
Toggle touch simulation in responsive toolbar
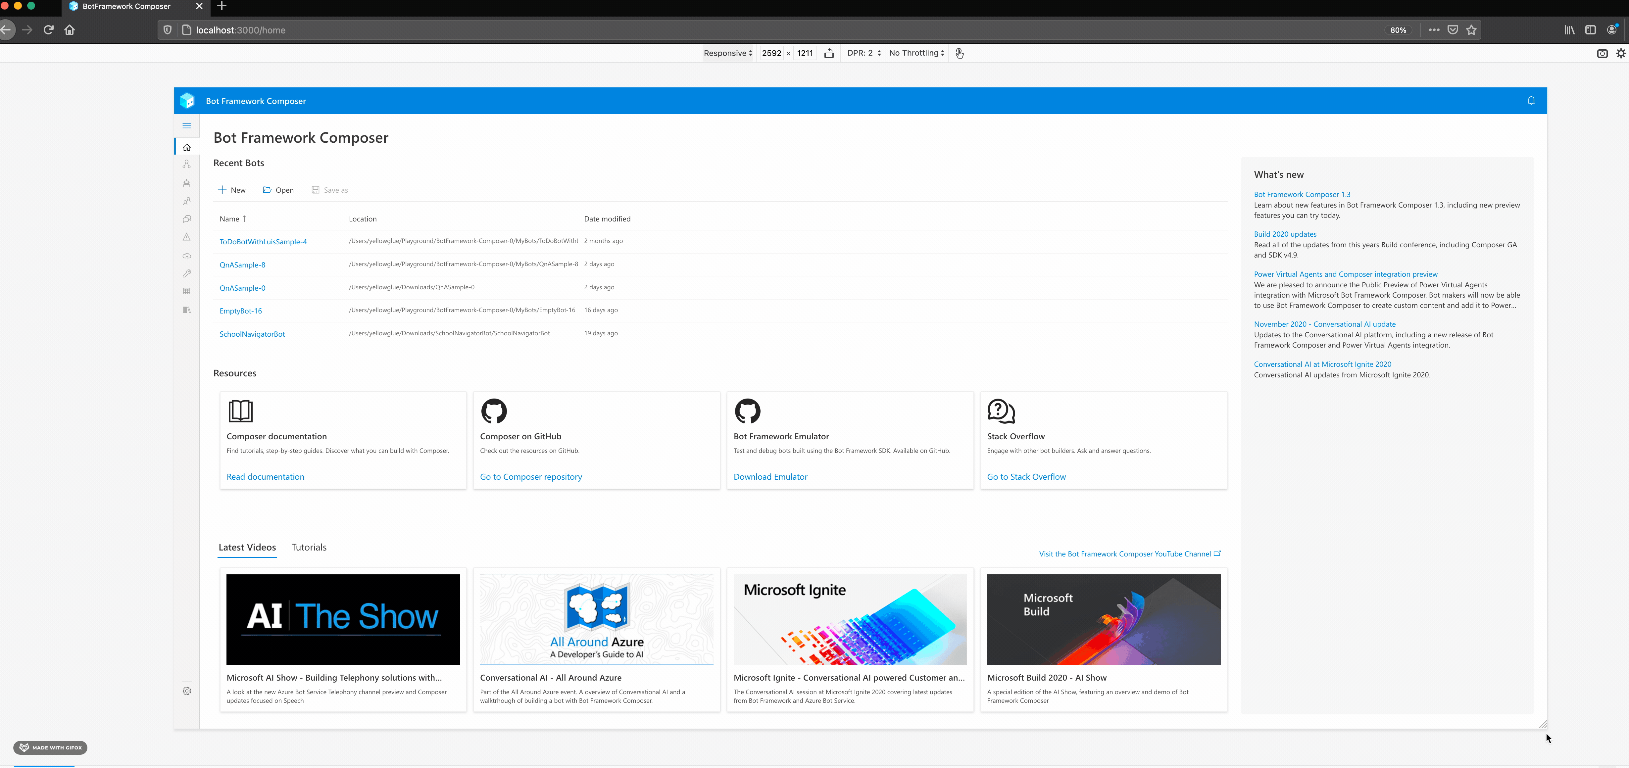pos(959,53)
